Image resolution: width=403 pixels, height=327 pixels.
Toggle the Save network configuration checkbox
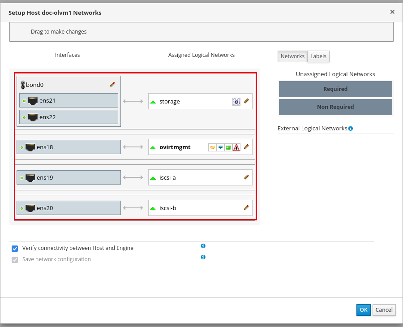click(x=15, y=260)
